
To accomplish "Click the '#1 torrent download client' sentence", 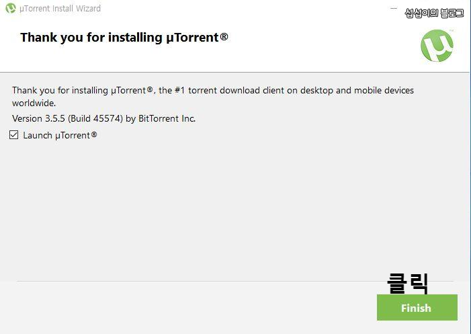I will tap(230, 91).
